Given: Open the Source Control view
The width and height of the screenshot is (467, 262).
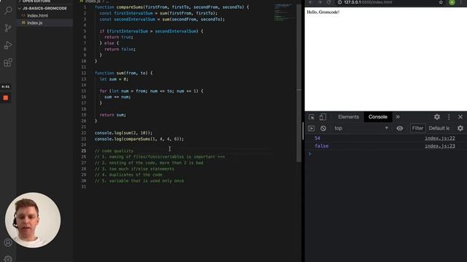Looking at the screenshot, I should (x=8, y=28).
